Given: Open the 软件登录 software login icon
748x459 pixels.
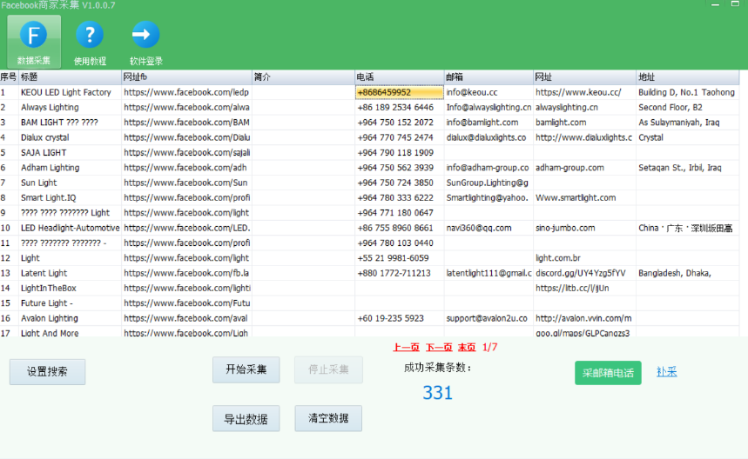Looking at the screenshot, I should click(145, 42).
